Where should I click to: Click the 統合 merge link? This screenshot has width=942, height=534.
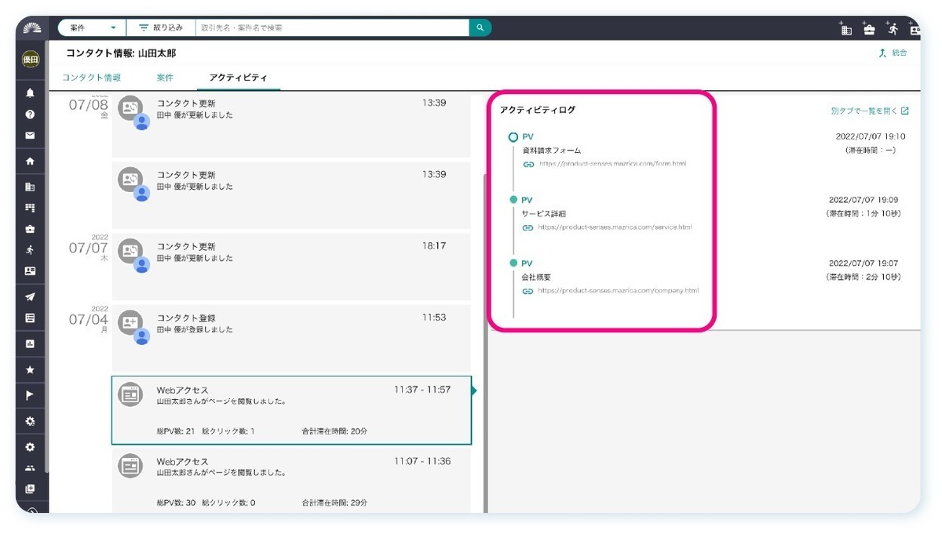(893, 53)
